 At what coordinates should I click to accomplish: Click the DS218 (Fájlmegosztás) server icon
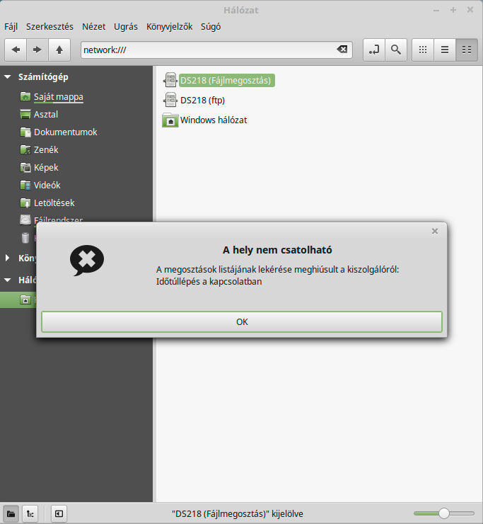click(x=170, y=80)
